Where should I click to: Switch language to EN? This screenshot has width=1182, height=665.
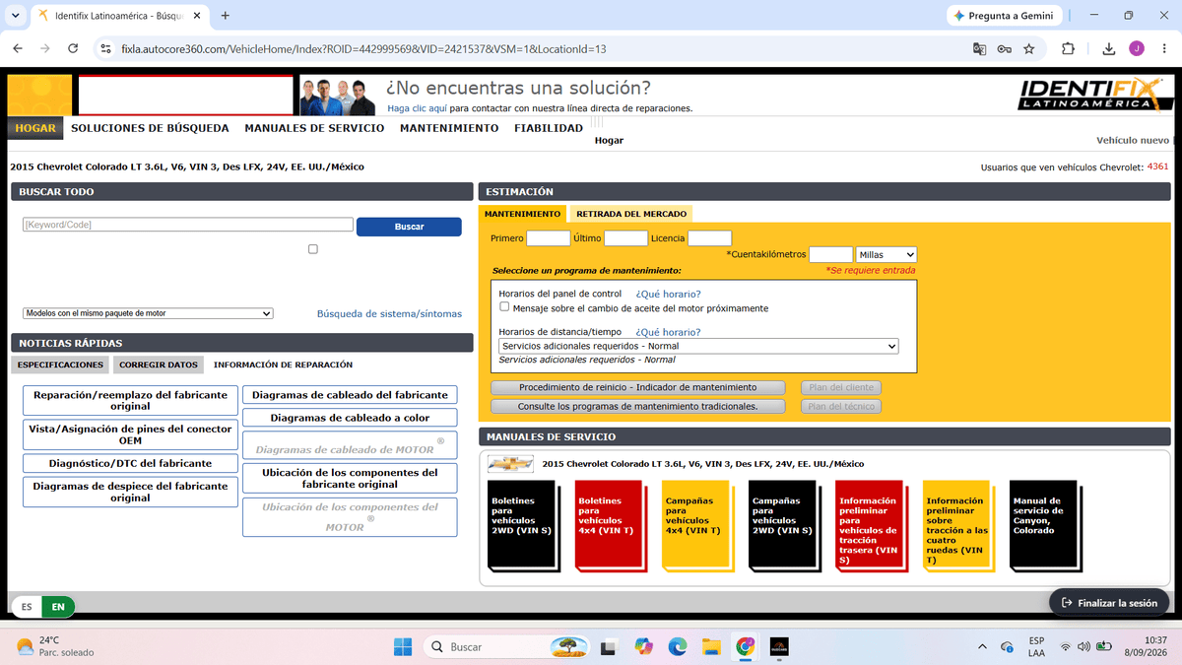(x=59, y=607)
